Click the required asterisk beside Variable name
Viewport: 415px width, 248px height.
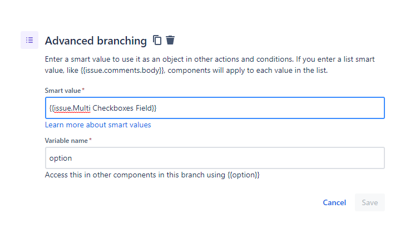click(x=90, y=140)
